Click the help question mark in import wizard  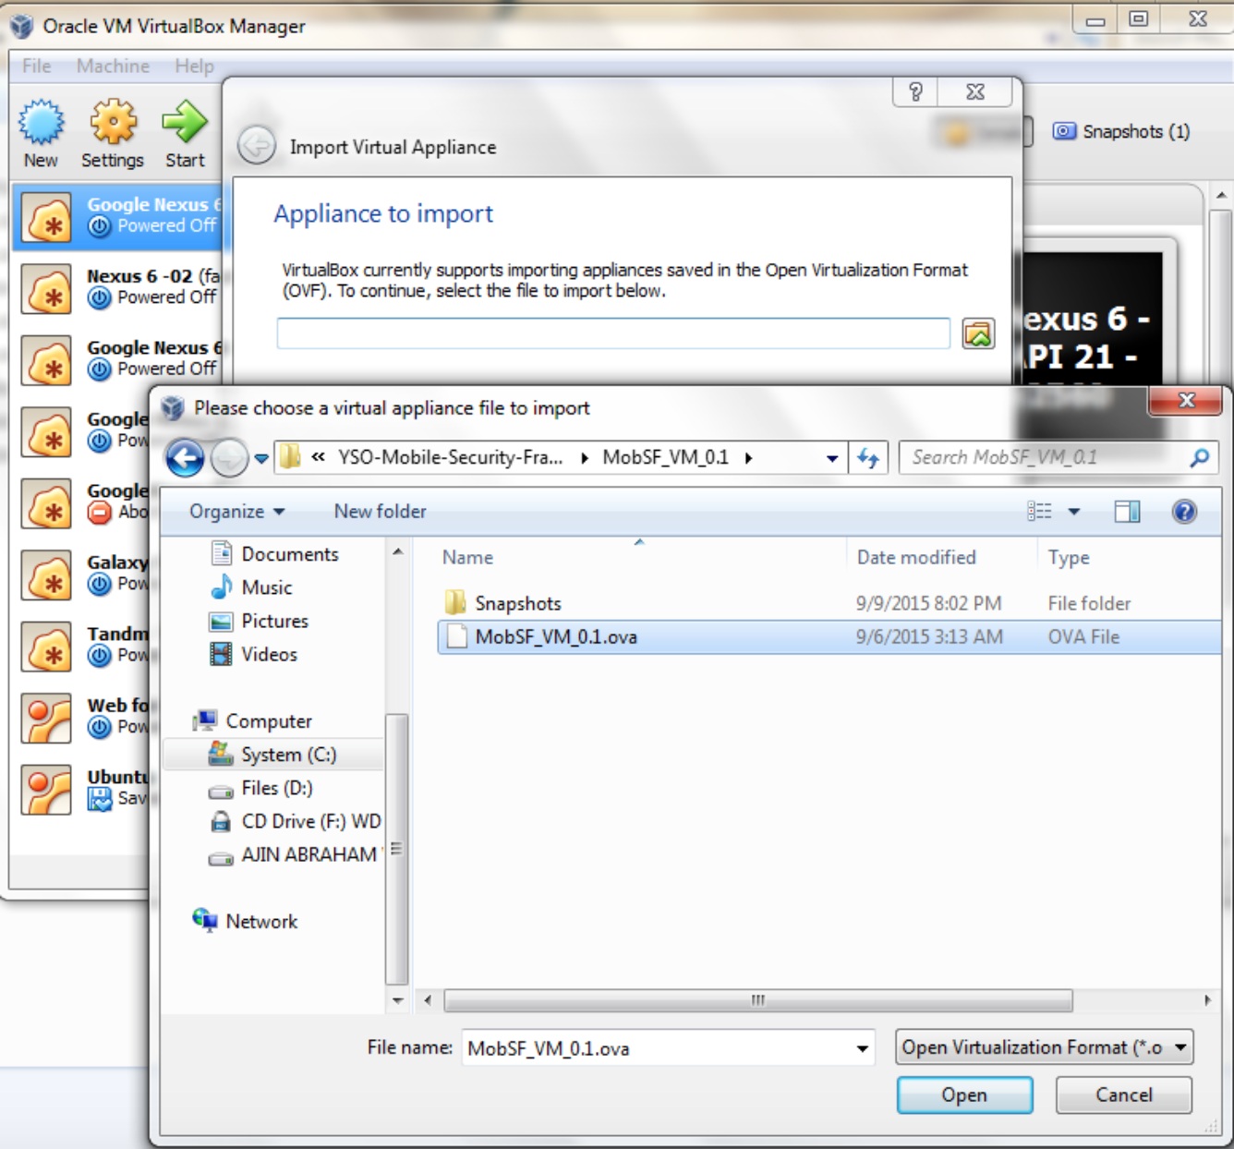coord(915,91)
